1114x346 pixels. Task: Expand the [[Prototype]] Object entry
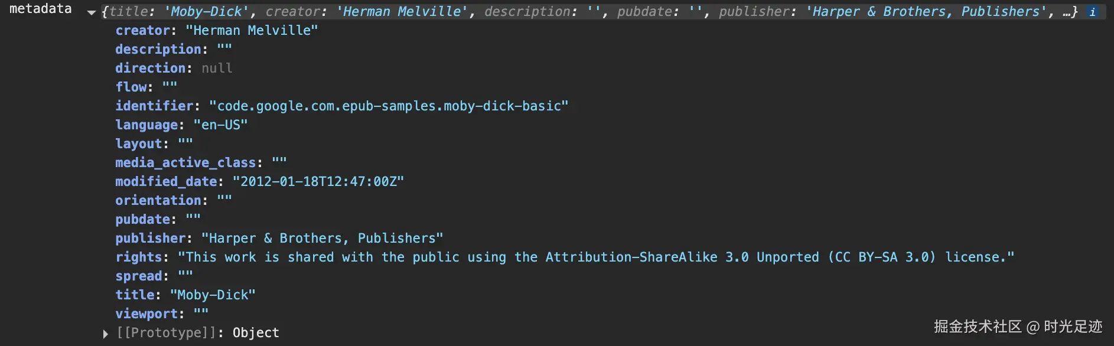pyautogui.click(x=105, y=334)
